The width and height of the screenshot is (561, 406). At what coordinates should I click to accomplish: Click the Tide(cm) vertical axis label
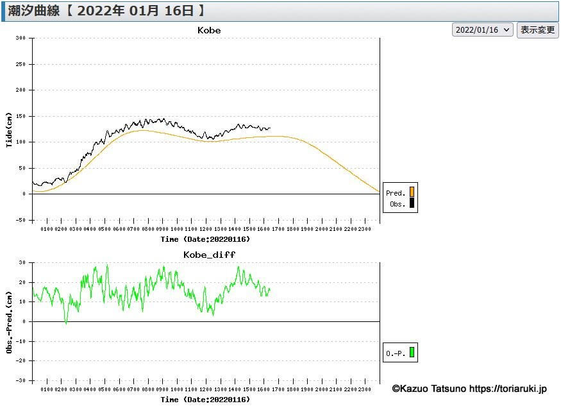[9, 130]
